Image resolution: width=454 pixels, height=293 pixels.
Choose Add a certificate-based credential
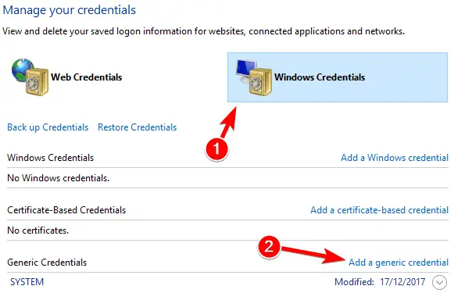[379, 210]
